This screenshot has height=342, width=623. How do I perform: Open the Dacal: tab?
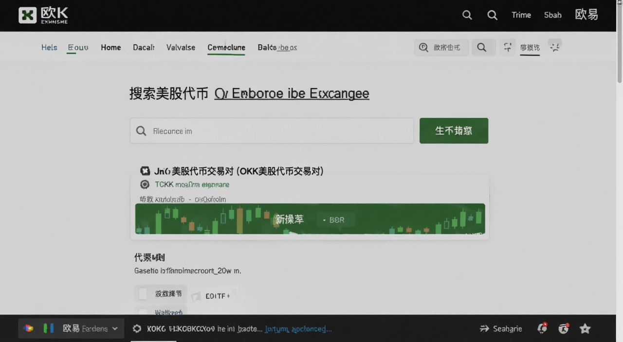coord(144,47)
